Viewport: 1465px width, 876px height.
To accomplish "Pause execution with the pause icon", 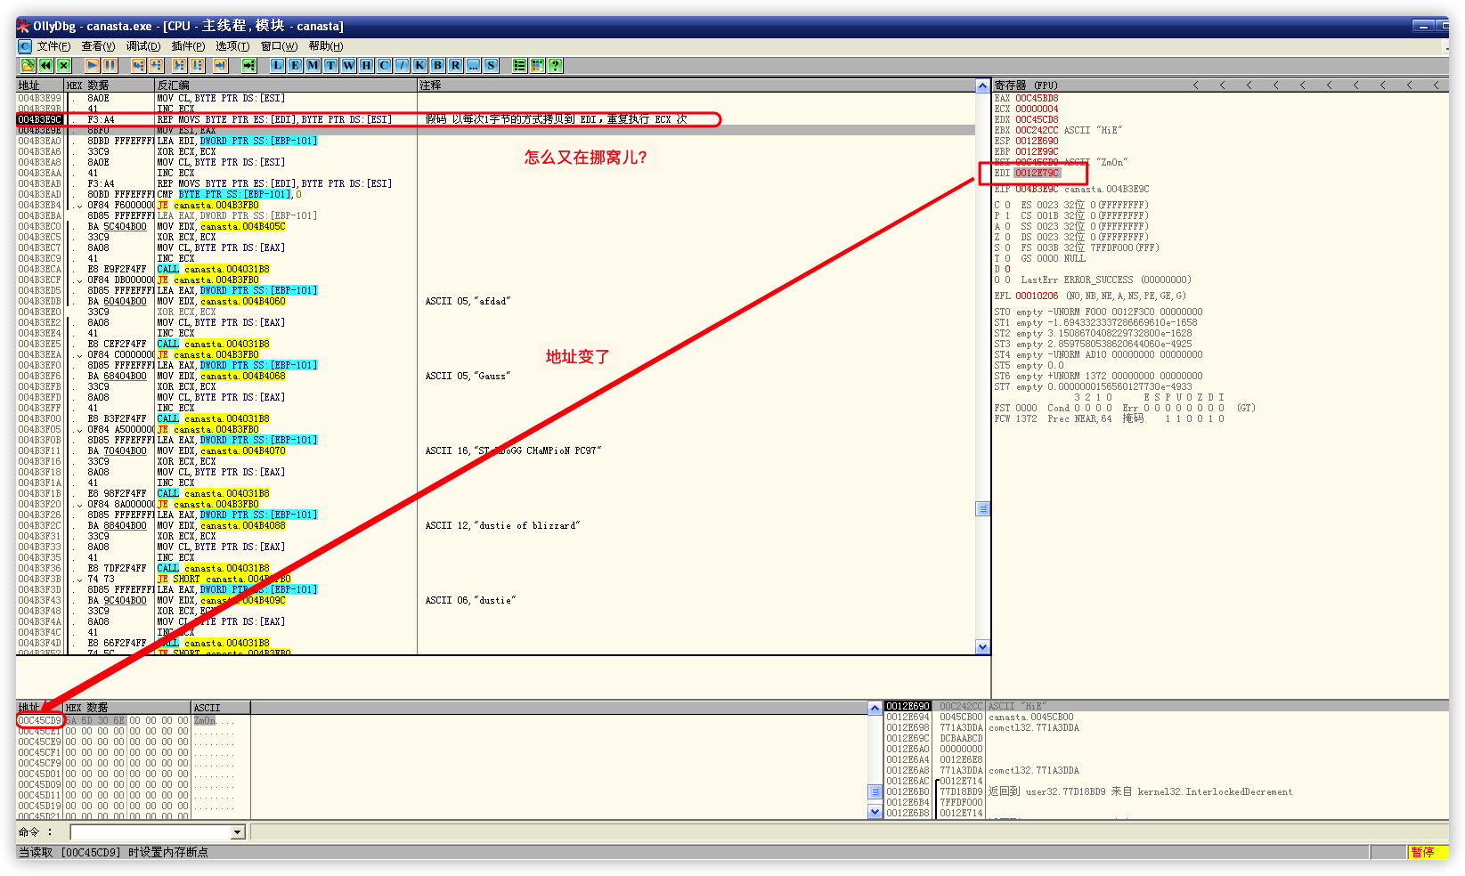I will [110, 65].
